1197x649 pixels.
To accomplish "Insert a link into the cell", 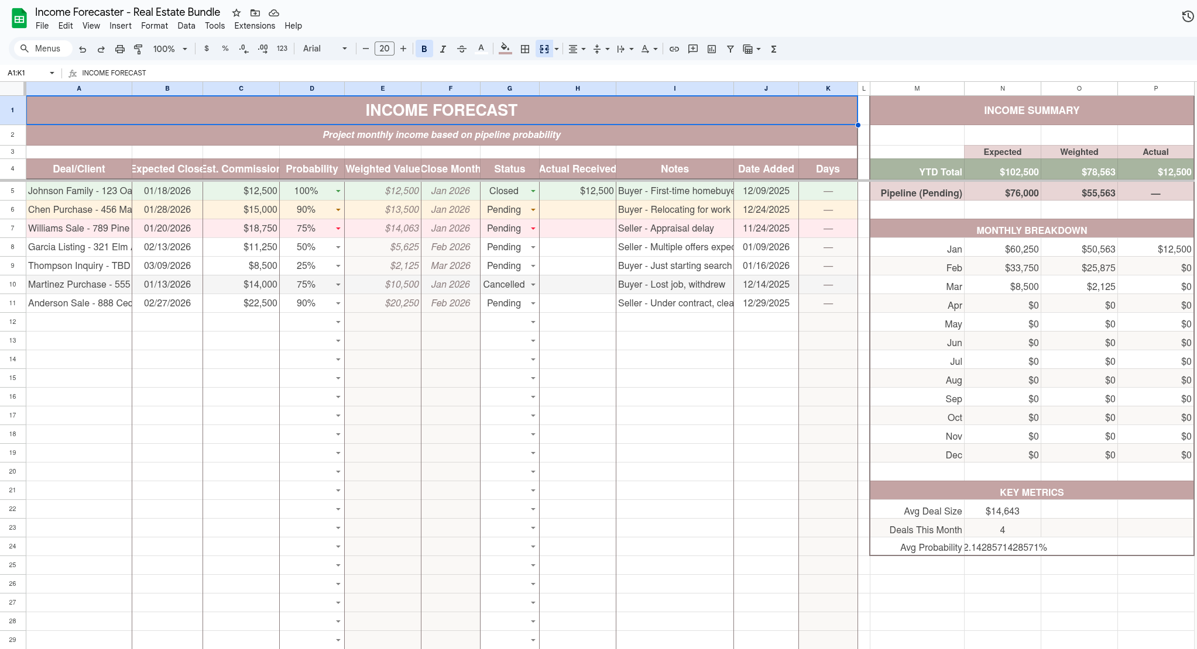I will pos(674,49).
